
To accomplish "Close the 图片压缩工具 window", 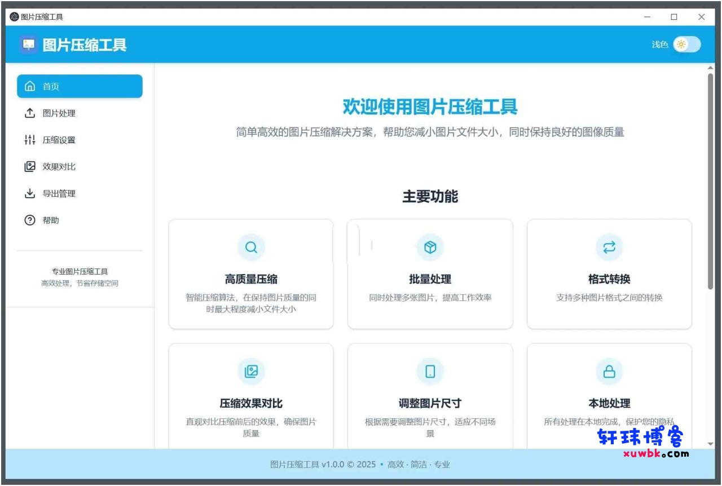I will pyautogui.click(x=702, y=17).
